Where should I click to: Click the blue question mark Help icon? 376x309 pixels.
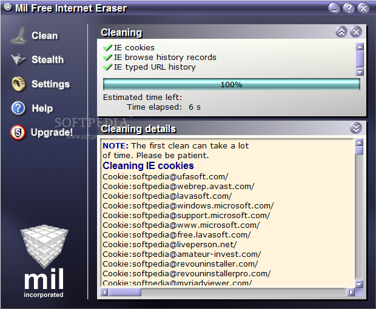[18, 108]
